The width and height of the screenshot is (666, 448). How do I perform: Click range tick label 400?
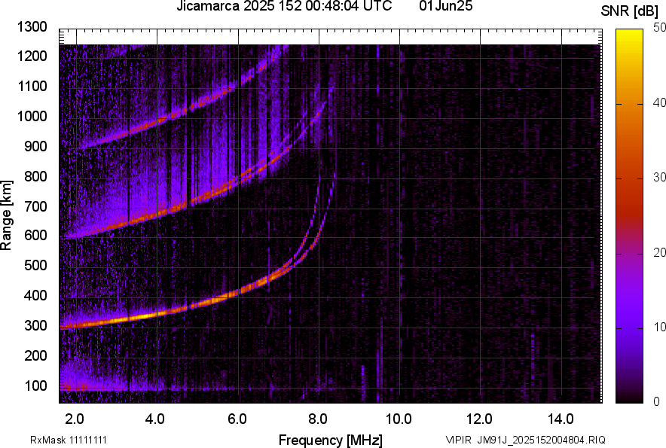pyautogui.click(x=35, y=296)
